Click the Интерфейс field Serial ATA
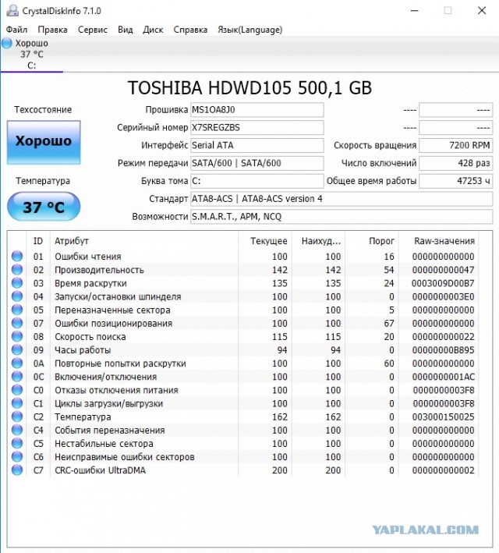 257,145
